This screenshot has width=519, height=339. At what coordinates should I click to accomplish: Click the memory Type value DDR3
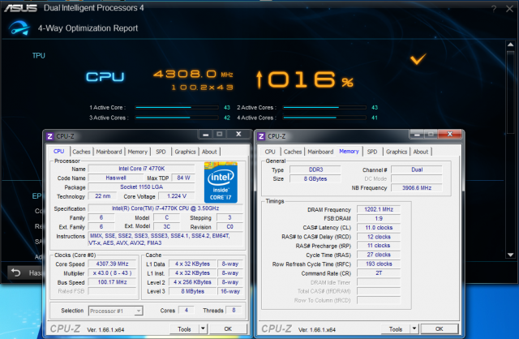tap(315, 169)
